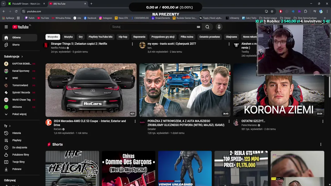Viewport: 331px width, 186px height.
Task: Select Przygodowe gry akcji chip
Action: click(163, 37)
